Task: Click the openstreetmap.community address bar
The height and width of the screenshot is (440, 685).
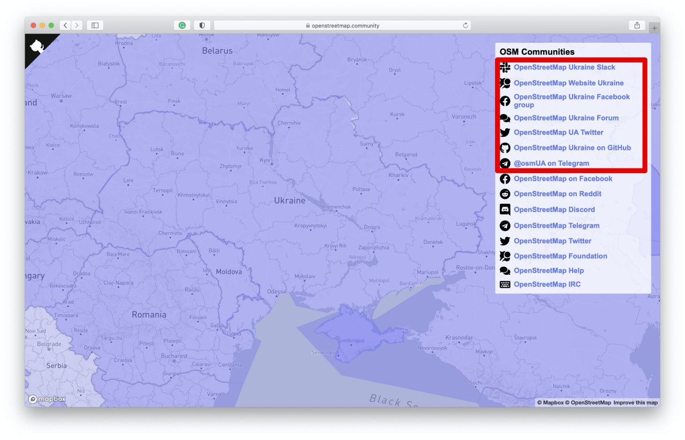Action: 342,25
